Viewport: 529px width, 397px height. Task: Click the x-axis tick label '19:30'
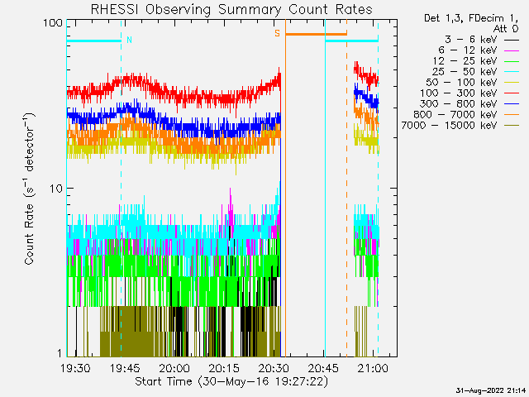tap(75, 368)
